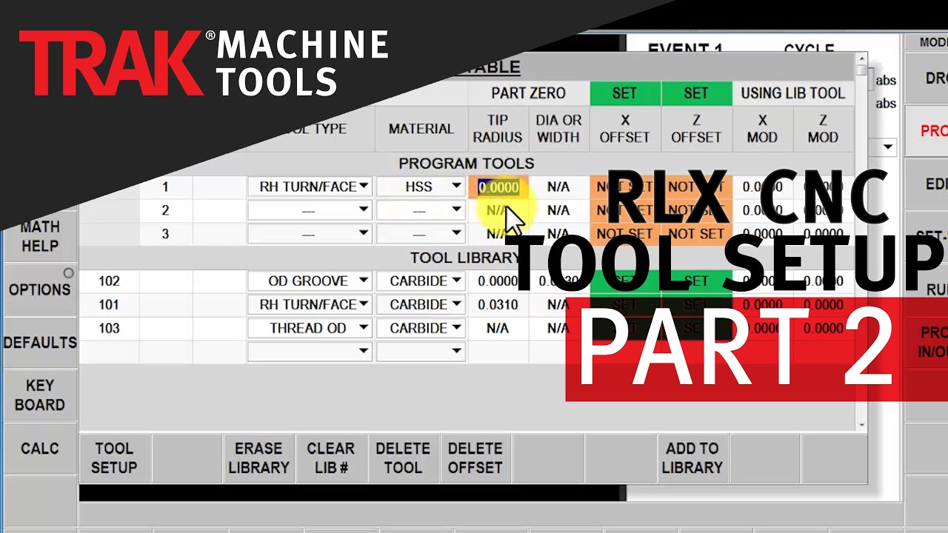The image size is (948, 533).
Task: Click the green SET header above X OFFSET
Action: point(624,93)
